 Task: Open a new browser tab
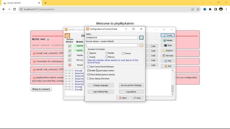point(45,3)
